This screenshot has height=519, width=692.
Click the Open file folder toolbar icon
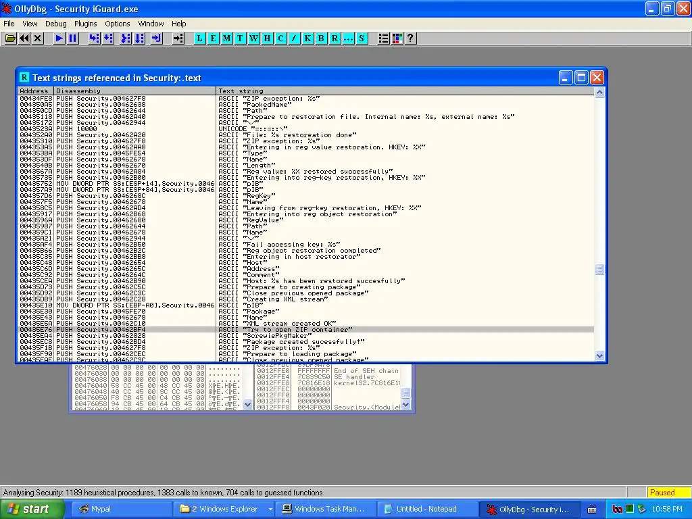pyautogui.click(x=10, y=39)
